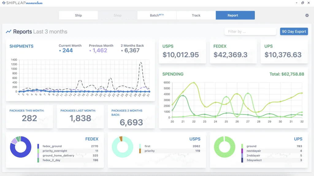
Task: Click the spike near day 29 on shipments chart
Action: 141,63
